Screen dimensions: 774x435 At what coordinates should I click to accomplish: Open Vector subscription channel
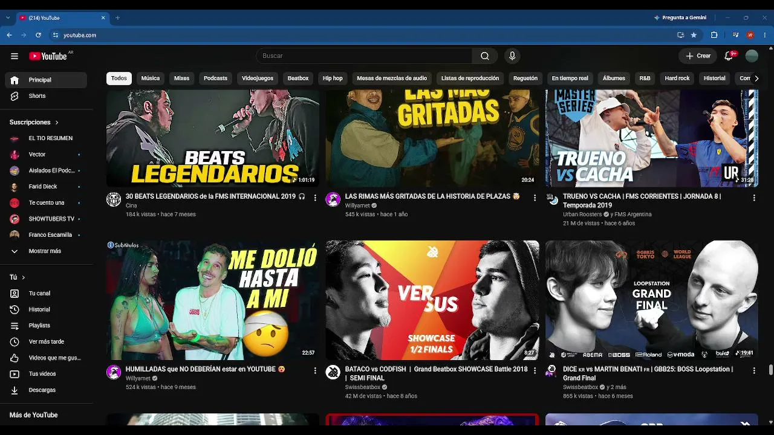(46, 155)
